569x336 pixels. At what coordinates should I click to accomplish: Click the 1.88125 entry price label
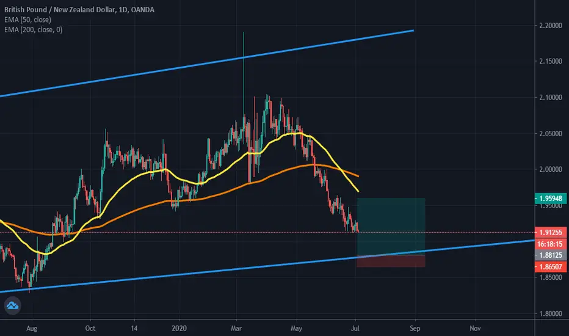click(x=551, y=255)
